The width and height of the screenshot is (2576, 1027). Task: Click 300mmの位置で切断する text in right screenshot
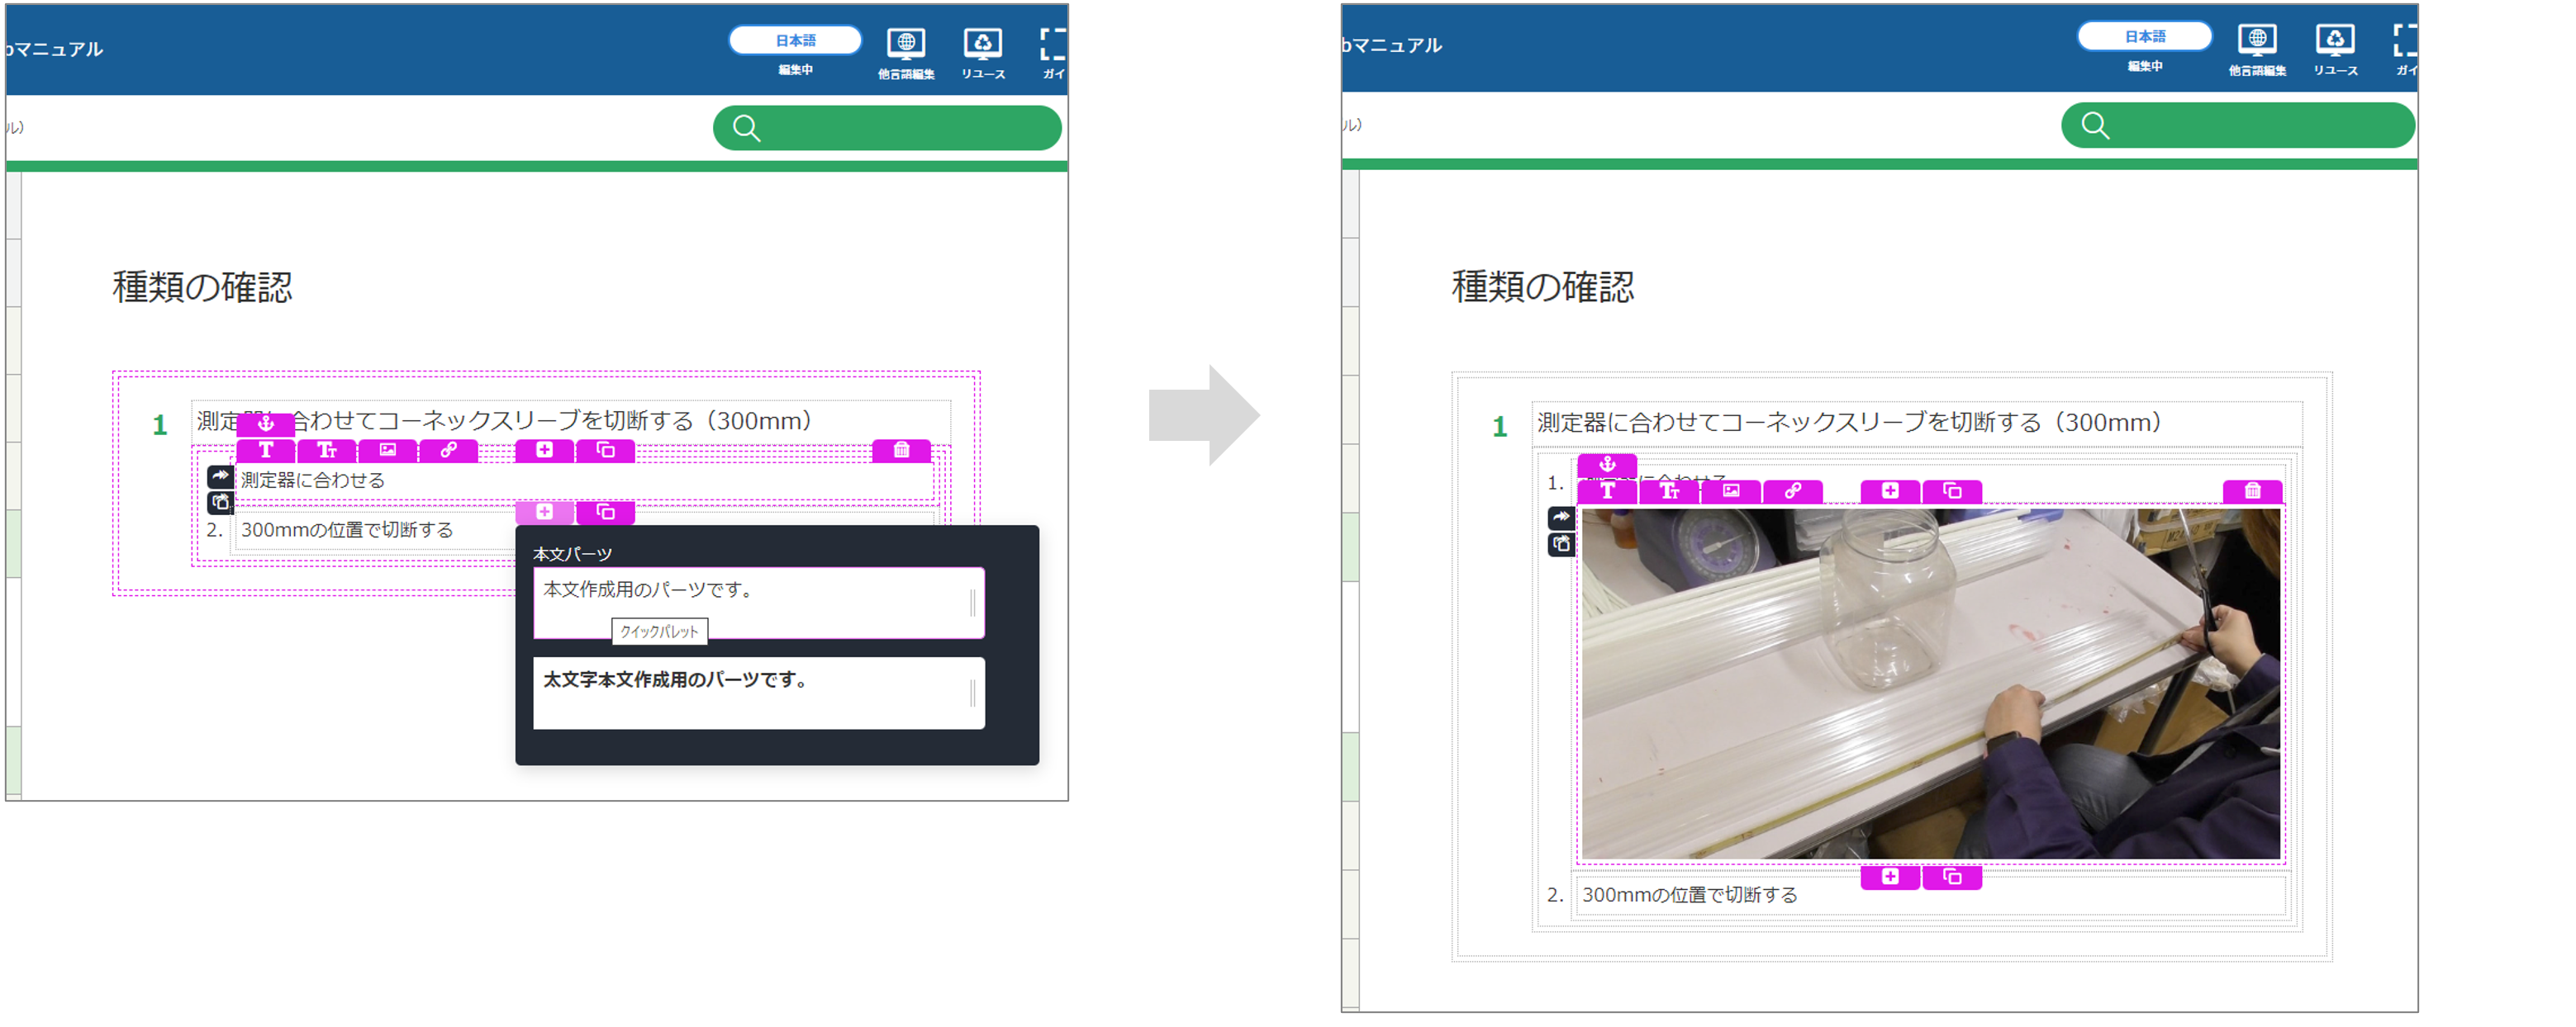click(1689, 895)
